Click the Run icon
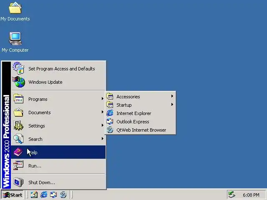Screen dimensions: 267x200 click(18, 165)
